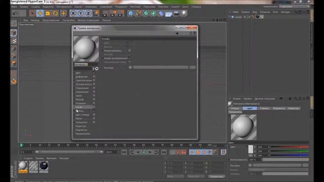324x182 pixels.
Task: Open render settings with the third clapperboard
Action: (x=120, y=14)
